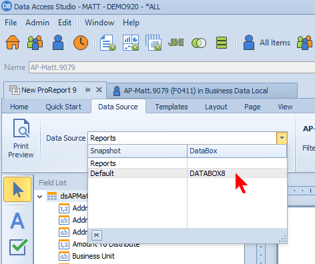315x264 pixels.
Task: Select the All Items user filter
Action: point(267,43)
